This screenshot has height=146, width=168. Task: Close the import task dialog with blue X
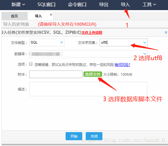coord(166,32)
